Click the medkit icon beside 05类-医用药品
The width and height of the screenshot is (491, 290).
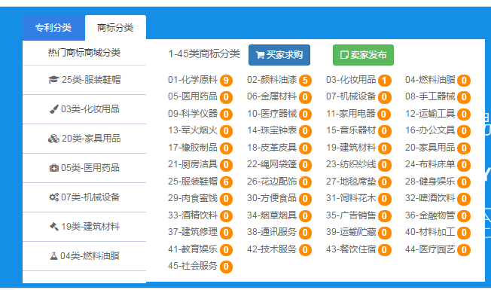tap(54, 168)
